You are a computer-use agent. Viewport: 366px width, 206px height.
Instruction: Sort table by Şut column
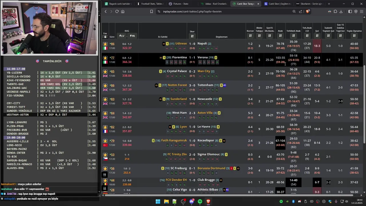317,36
